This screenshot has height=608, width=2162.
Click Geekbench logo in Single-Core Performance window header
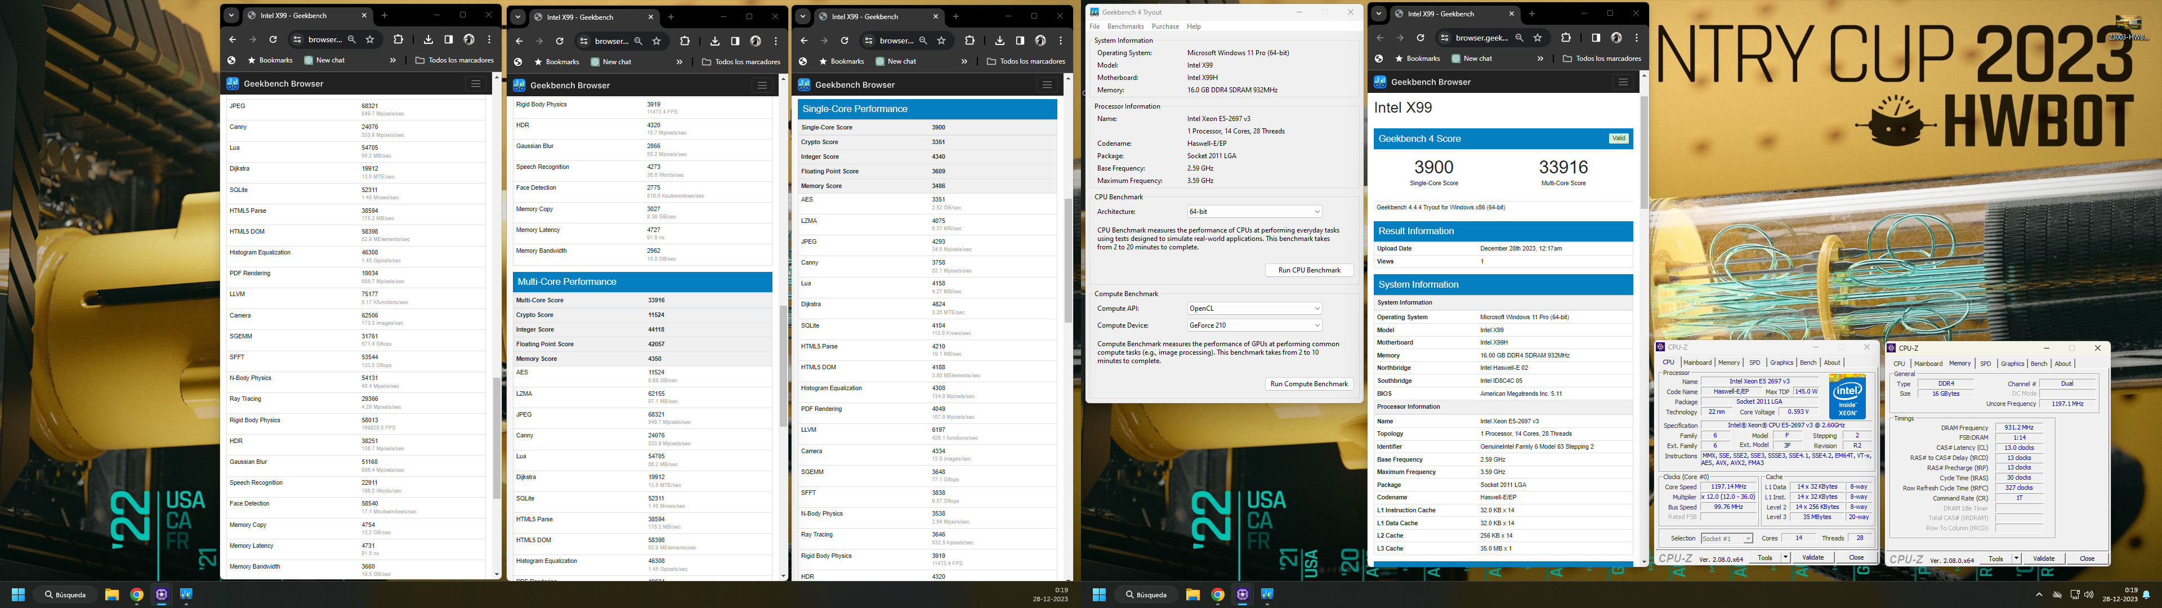tap(804, 85)
